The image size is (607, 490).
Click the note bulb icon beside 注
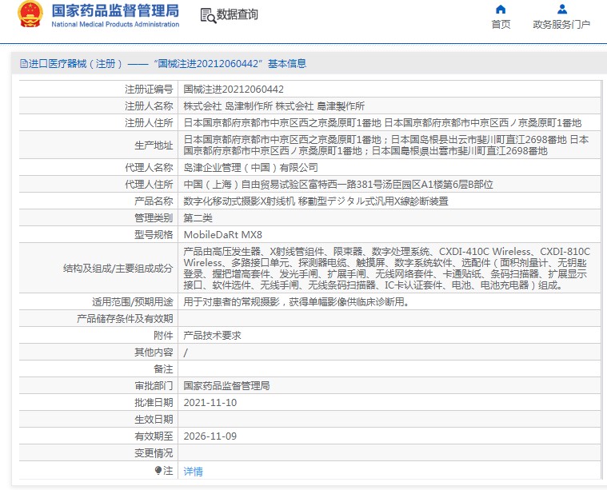pyautogui.click(x=158, y=470)
